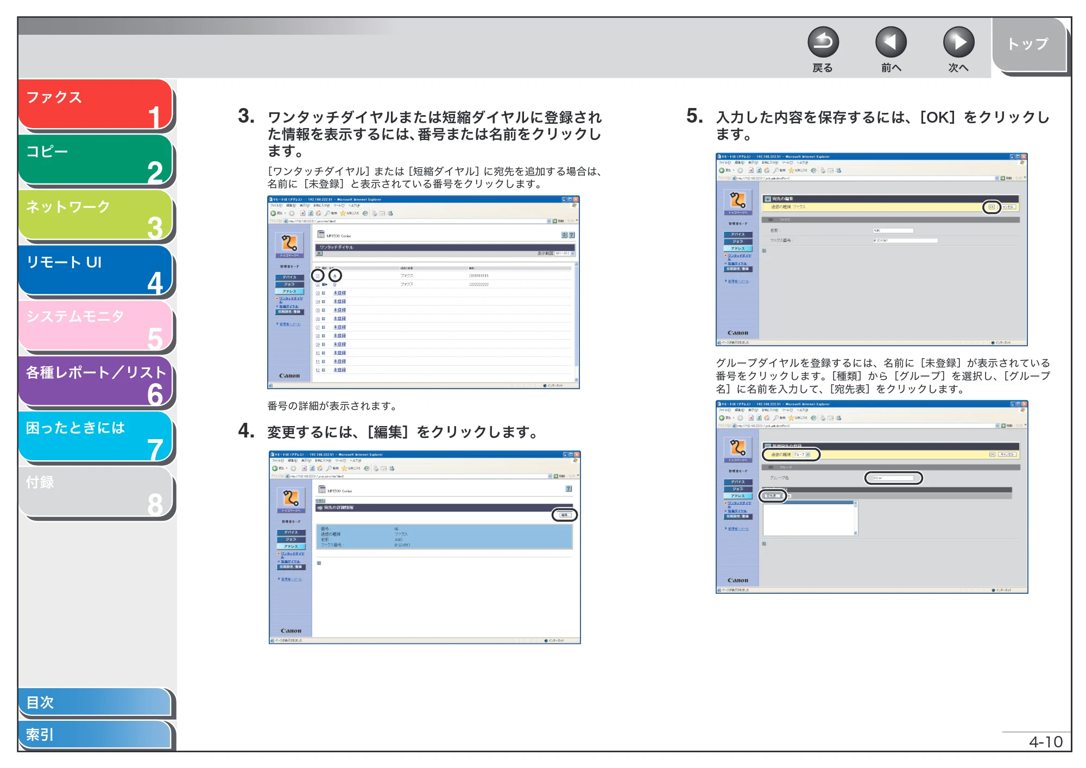Click destination list box scrollbar in group screenshot
Screen dimensions: 1086x768
(x=856, y=518)
